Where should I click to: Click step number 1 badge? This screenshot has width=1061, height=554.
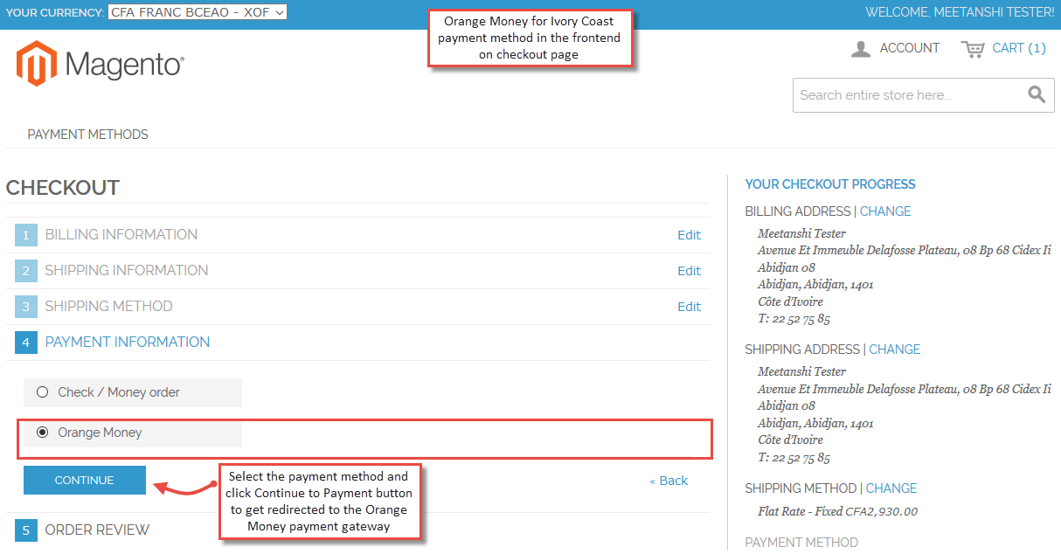click(x=26, y=235)
